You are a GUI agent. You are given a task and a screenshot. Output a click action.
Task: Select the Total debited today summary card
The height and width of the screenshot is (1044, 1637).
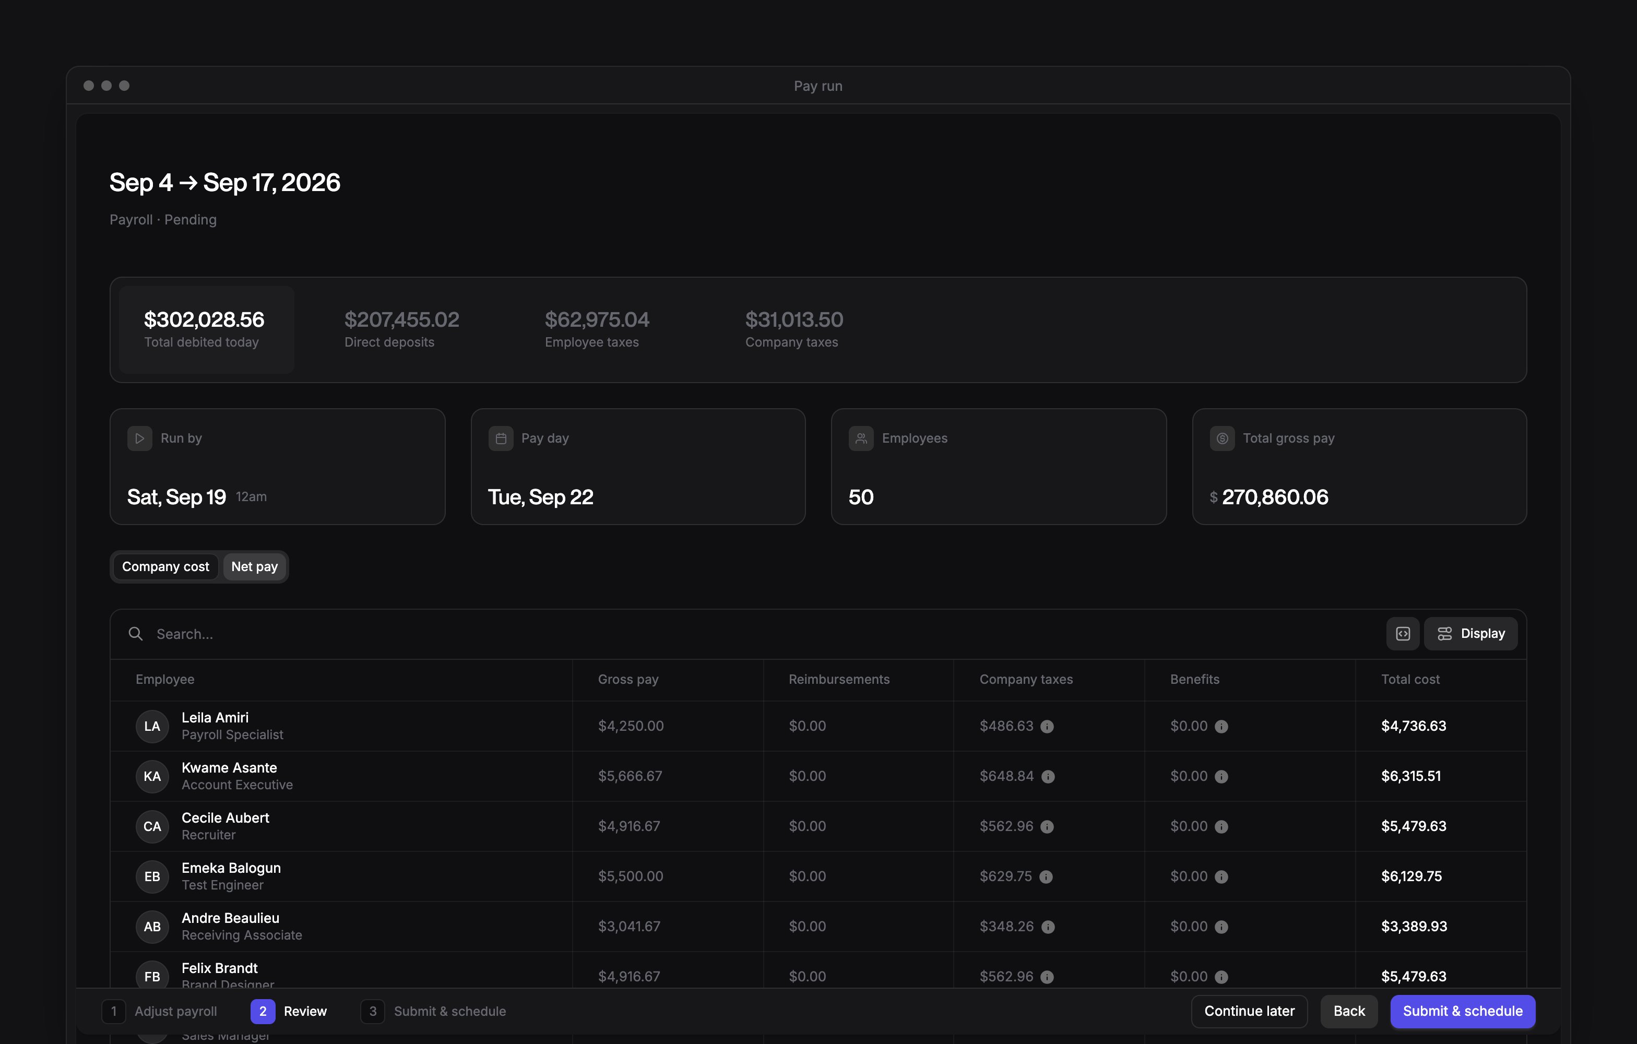tap(207, 330)
